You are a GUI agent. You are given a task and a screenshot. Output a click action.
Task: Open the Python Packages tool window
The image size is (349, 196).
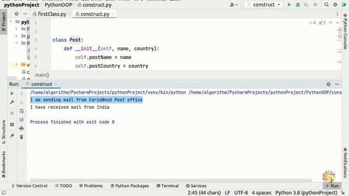[130, 186]
